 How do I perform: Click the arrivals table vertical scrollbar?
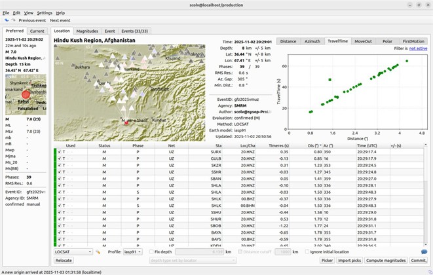coord(426,196)
